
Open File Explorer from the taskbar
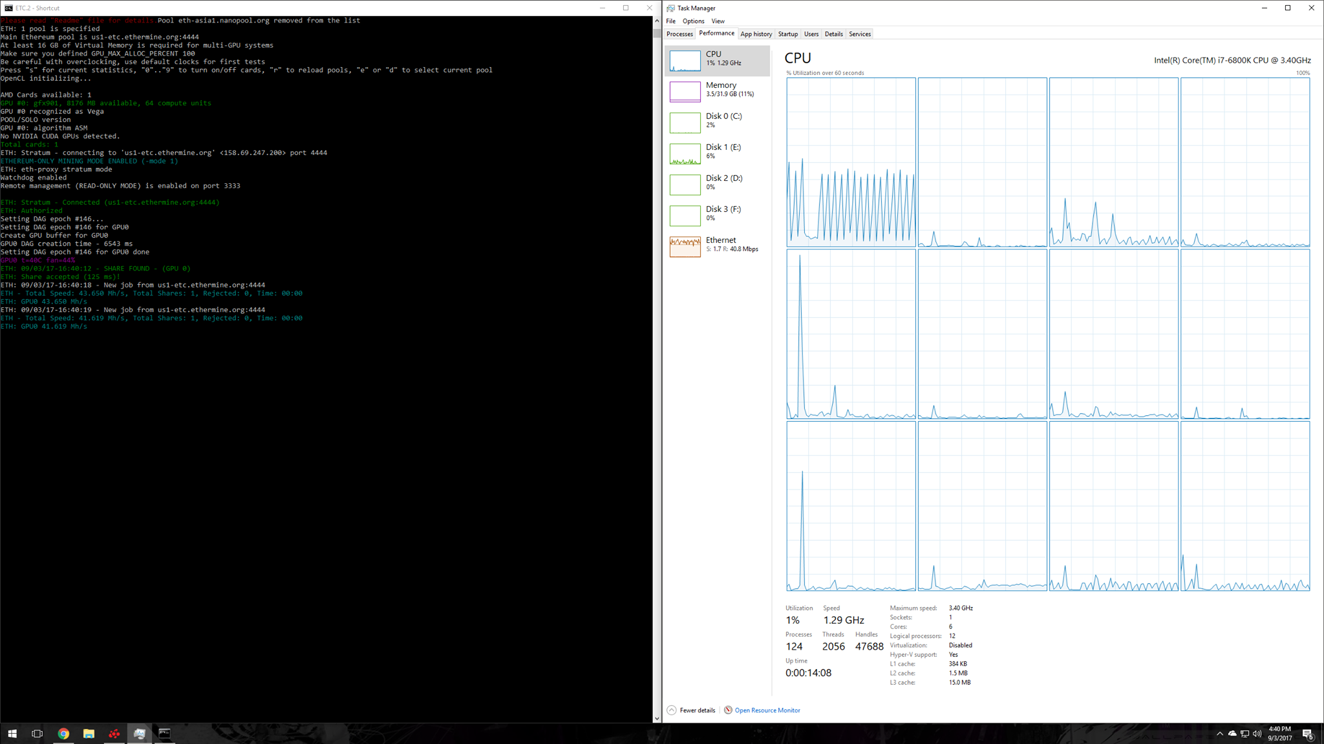pos(89,734)
